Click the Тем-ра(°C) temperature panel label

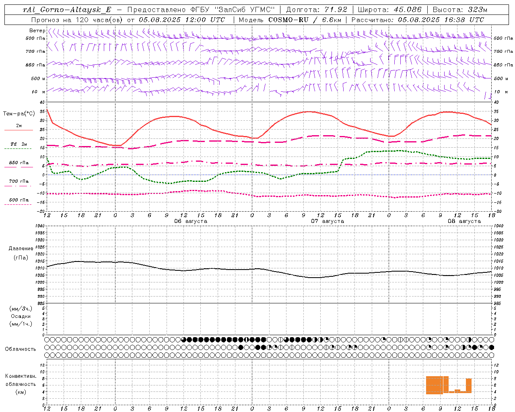[19, 114]
